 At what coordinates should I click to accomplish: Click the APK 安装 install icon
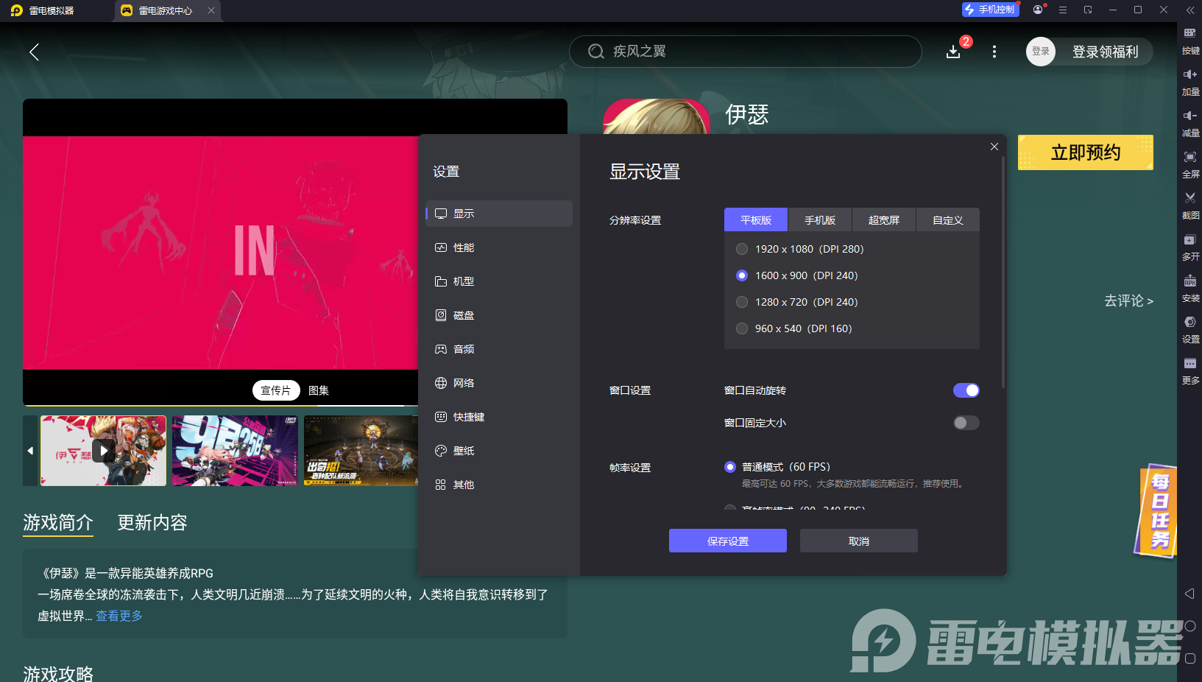1190,288
